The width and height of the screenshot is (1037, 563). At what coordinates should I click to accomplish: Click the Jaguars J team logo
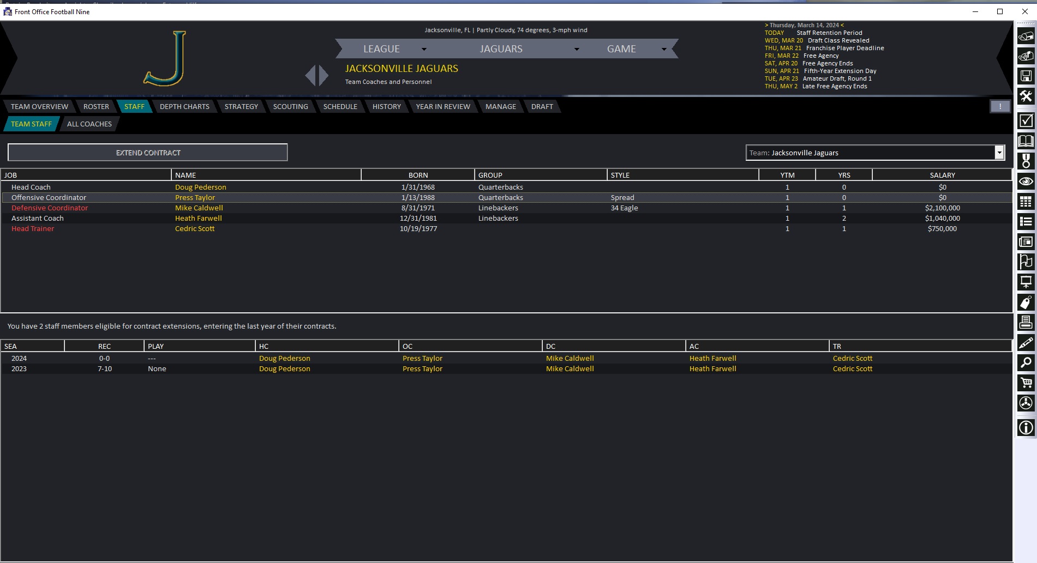coord(165,58)
